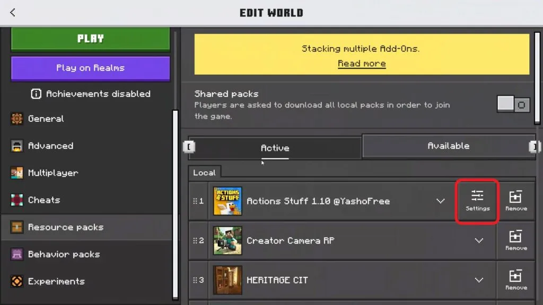Select the Local sub-tab
The image size is (543, 305).
pos(204,173)
